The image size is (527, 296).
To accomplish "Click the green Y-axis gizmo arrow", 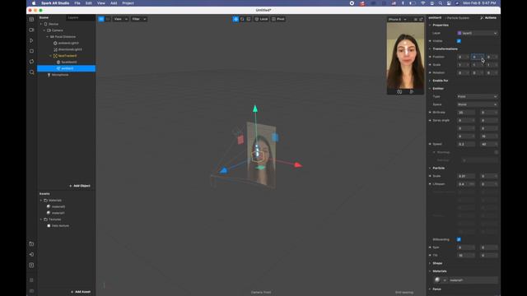I will click(255, 109).
